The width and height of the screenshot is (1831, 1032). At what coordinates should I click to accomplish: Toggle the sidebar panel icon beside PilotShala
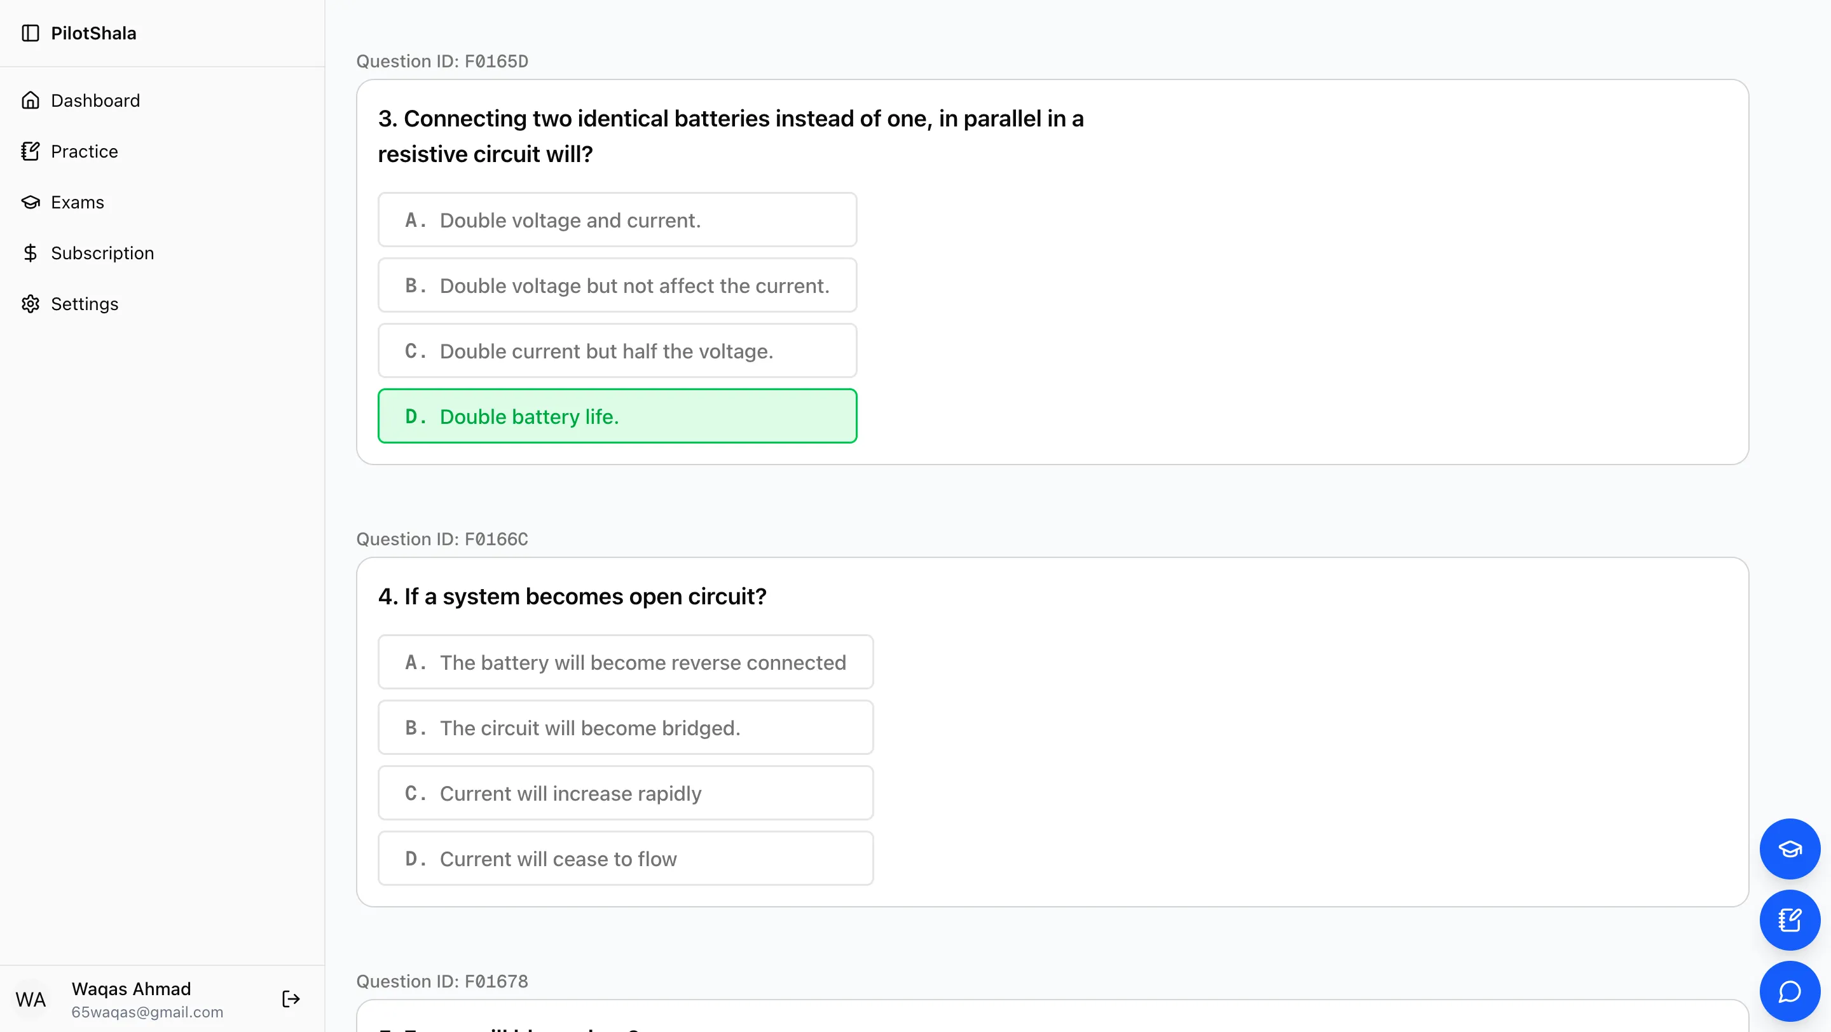(30, 34)
